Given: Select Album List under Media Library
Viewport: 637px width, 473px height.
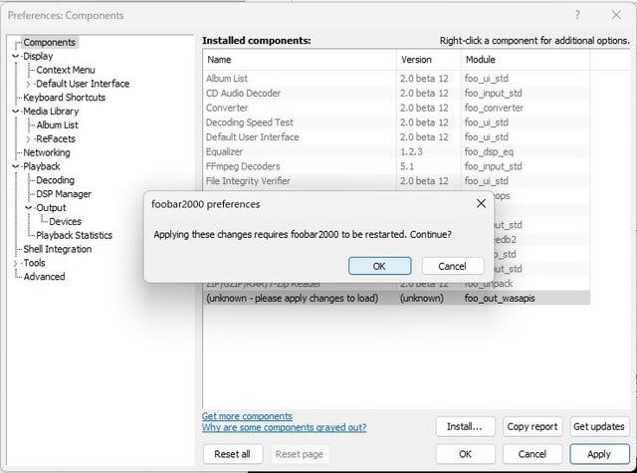Looking at the screenshot, I should point(58,125).
